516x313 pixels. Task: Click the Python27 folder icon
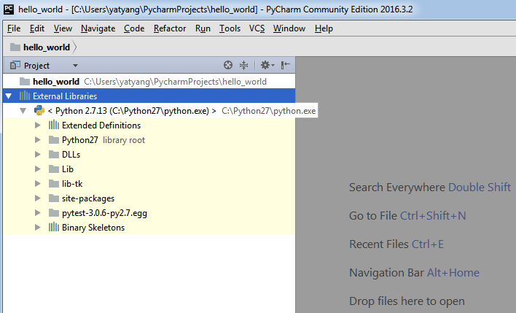pos(54,139)
